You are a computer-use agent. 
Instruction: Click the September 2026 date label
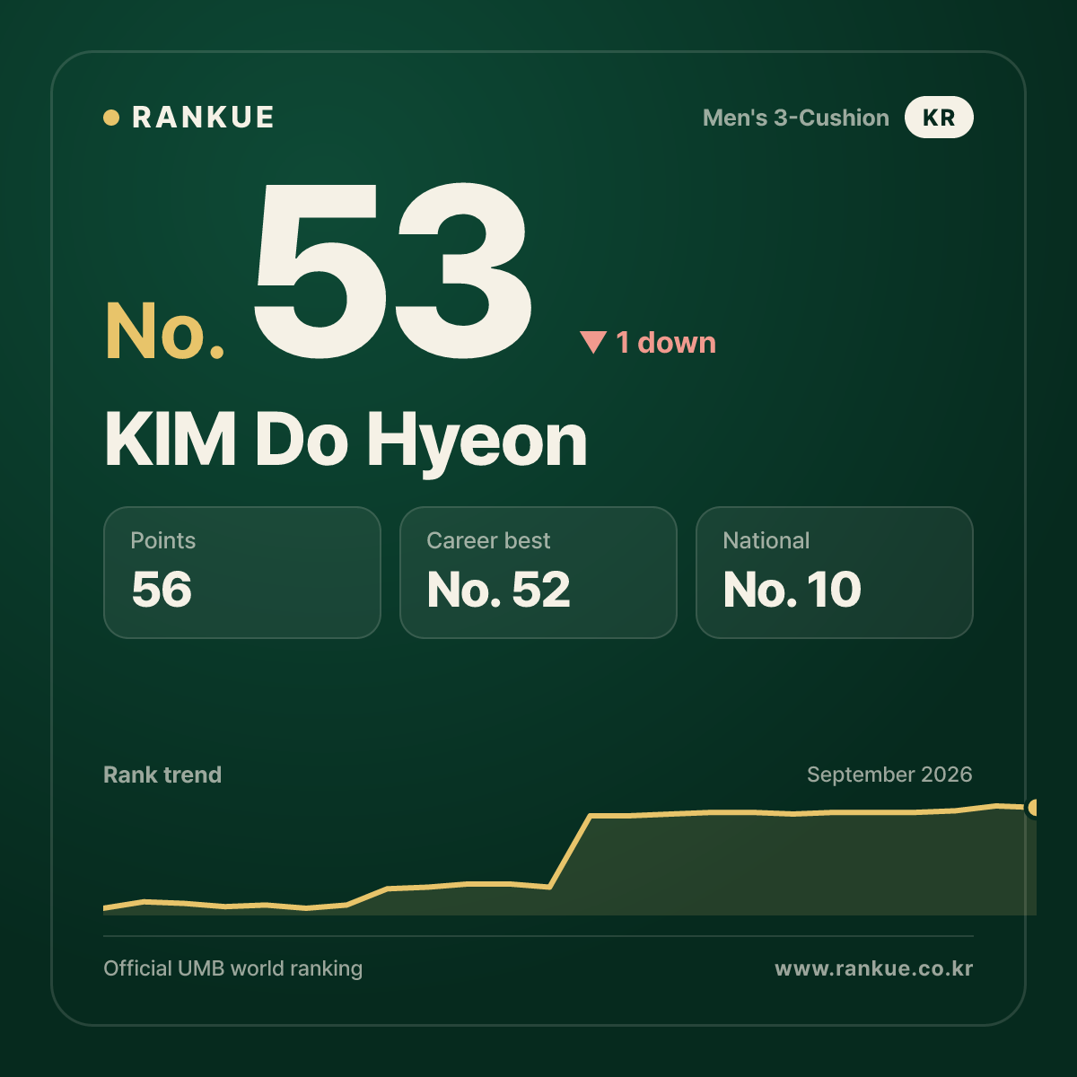pyautogui.click(x=889, y=775)
